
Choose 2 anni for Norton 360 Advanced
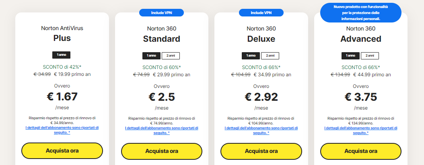(x=370, y=56)
